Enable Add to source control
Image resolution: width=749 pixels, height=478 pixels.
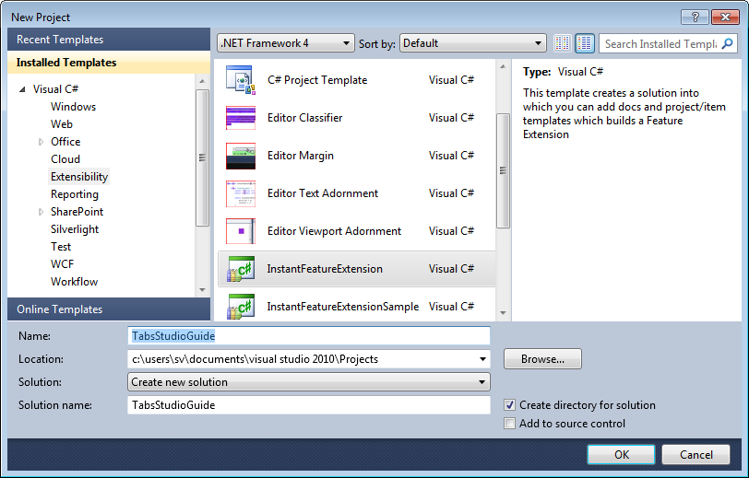click(x=510, y=424)
